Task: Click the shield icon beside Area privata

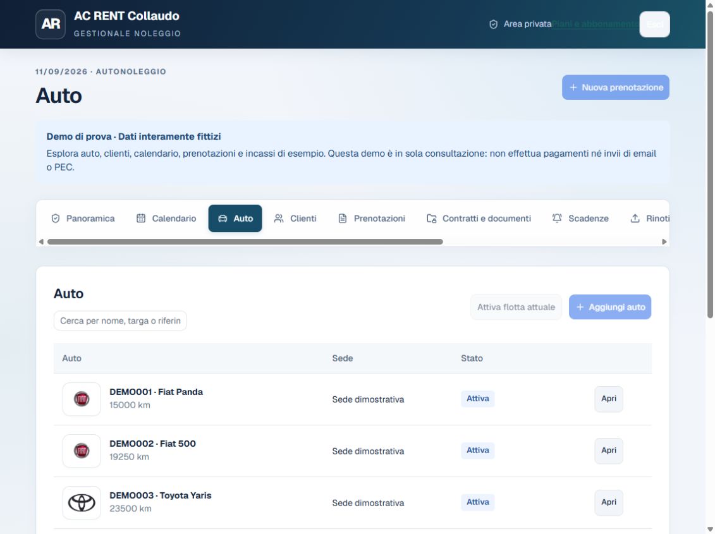Action: click(x=493, y=24)
